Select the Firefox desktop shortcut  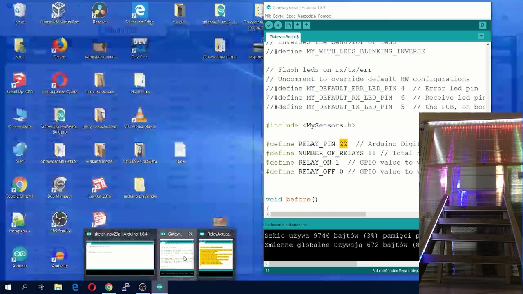click(60, 48)
